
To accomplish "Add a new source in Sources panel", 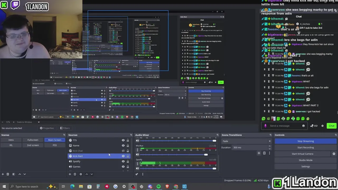I will click(x=70, y=174).
